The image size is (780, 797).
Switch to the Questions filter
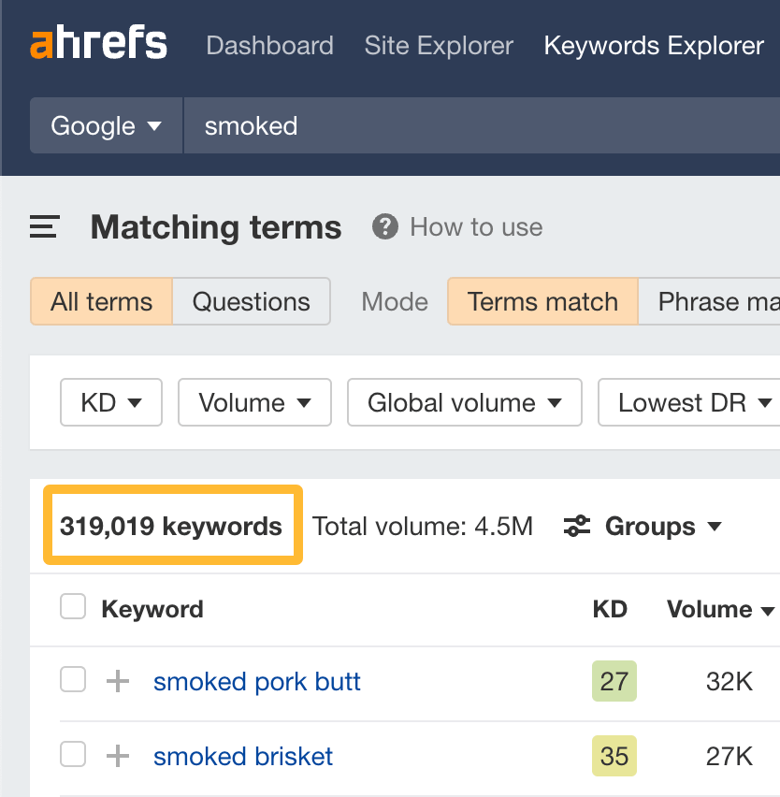[251, 301]
